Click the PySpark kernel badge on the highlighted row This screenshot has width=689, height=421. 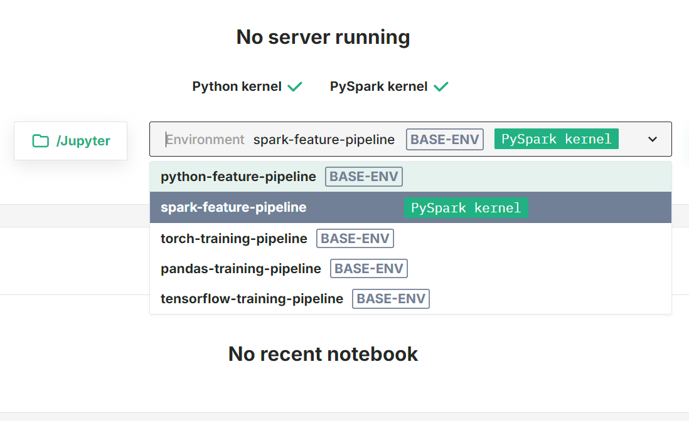(x=466, y=207)
